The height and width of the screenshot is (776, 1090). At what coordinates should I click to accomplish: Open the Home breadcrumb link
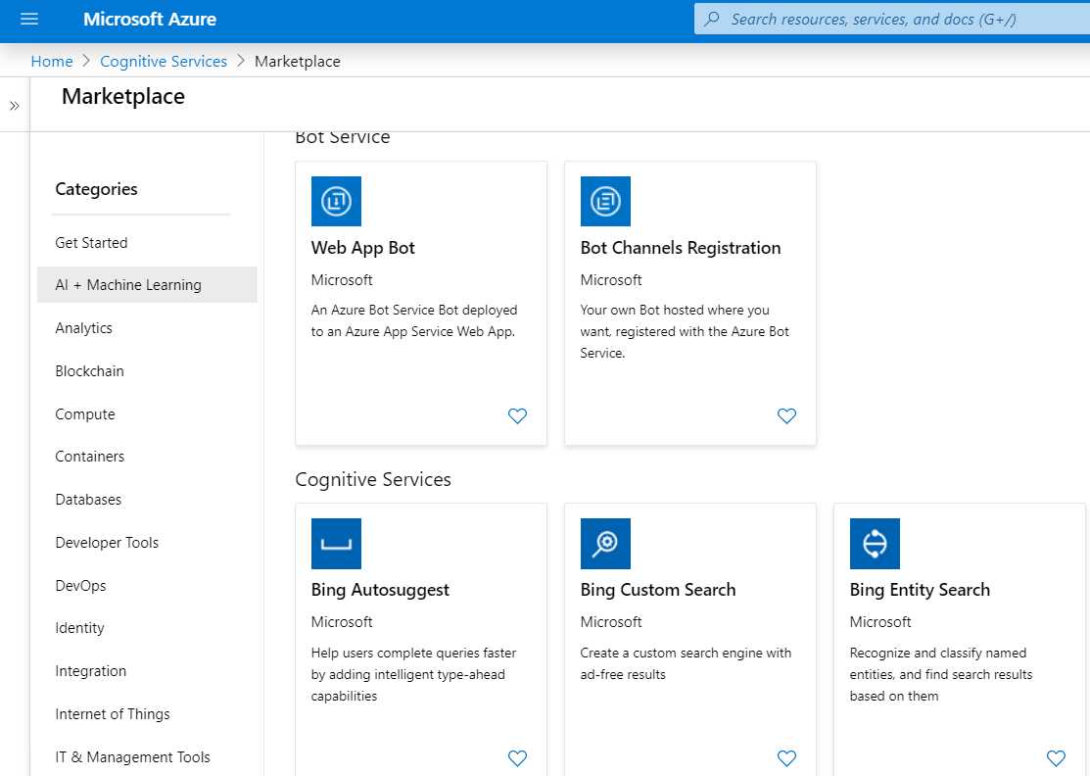[52, 61]
